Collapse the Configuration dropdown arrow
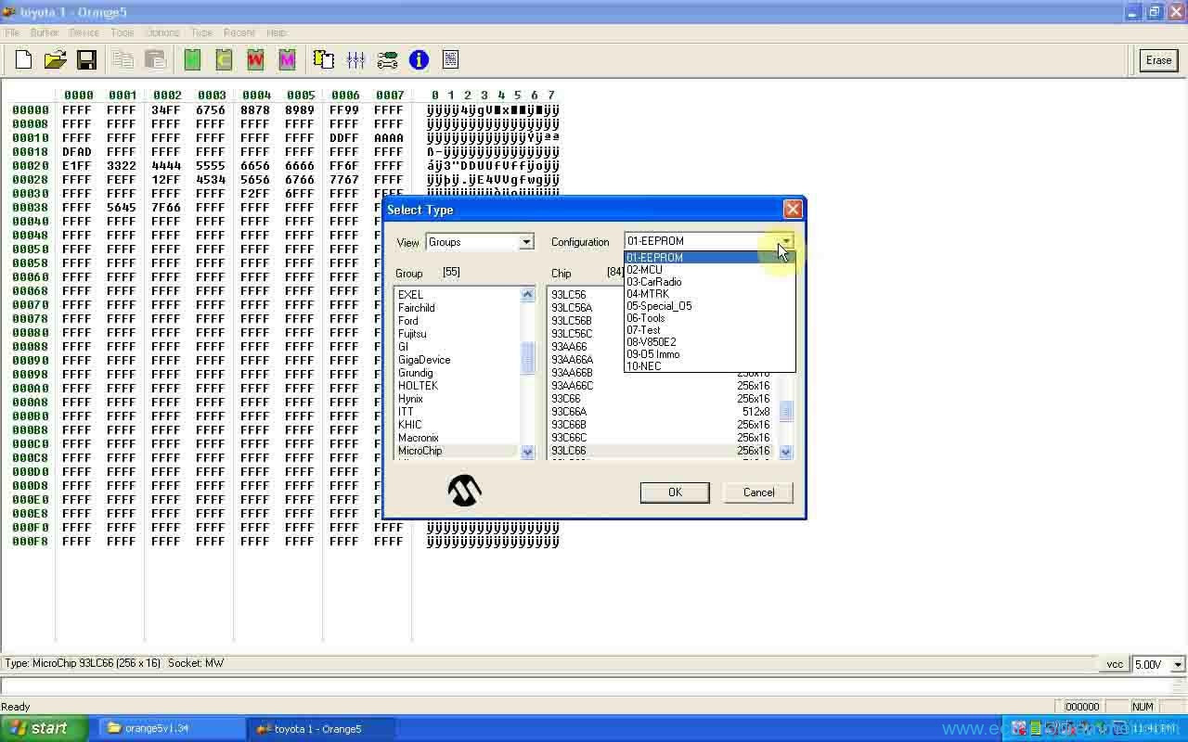 pyautogui.click(x=786, y=241)
